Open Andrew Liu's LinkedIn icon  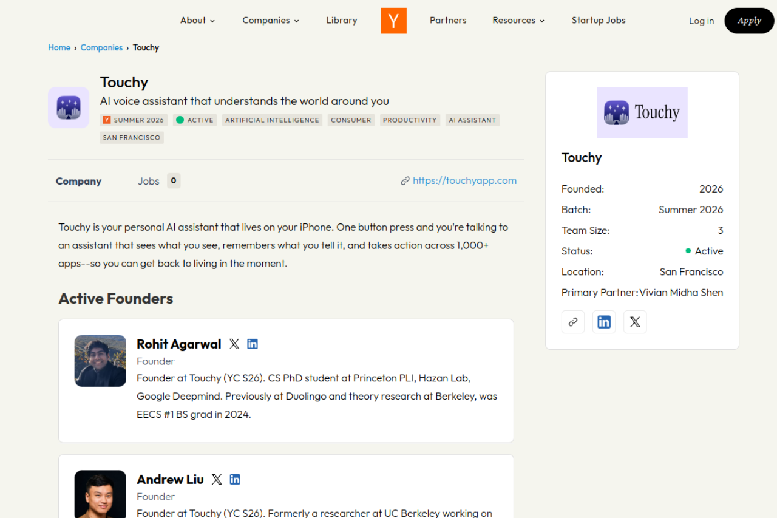coord(235,480)
